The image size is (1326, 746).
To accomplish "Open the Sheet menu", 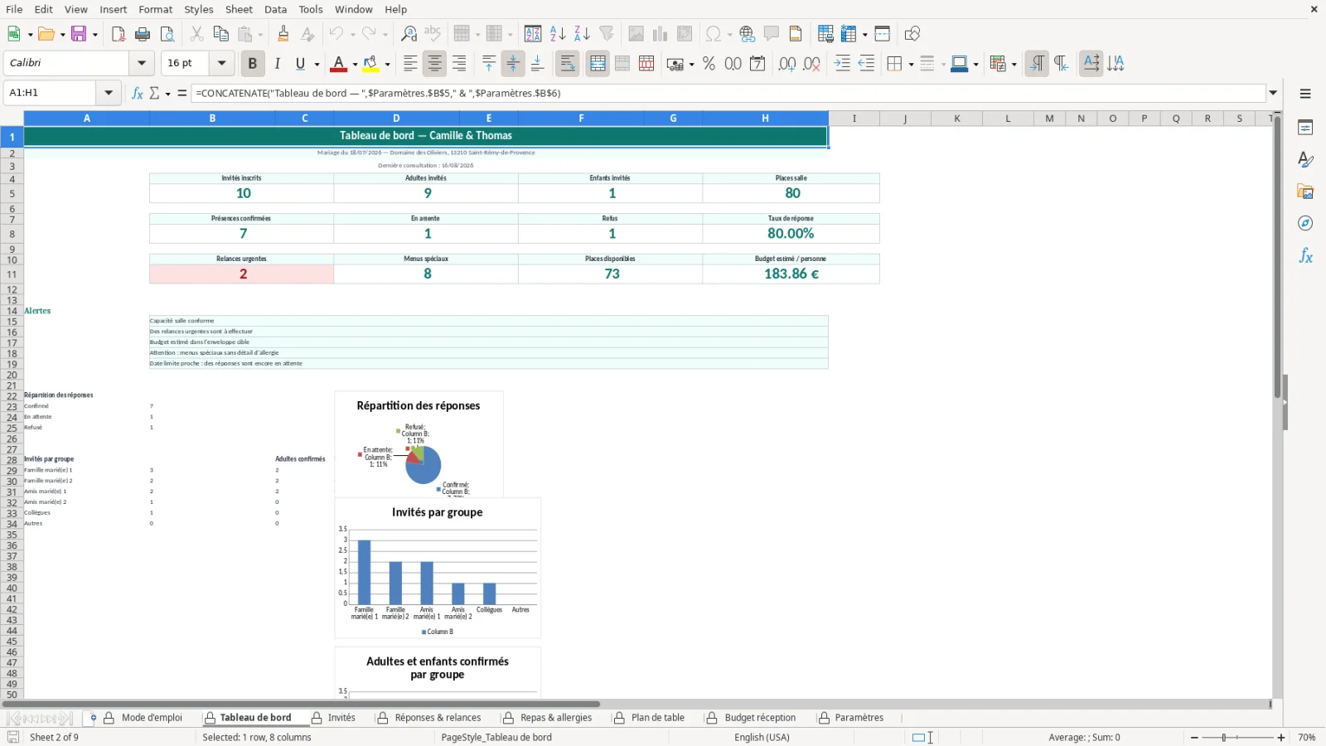I will [x=239, y=9].
